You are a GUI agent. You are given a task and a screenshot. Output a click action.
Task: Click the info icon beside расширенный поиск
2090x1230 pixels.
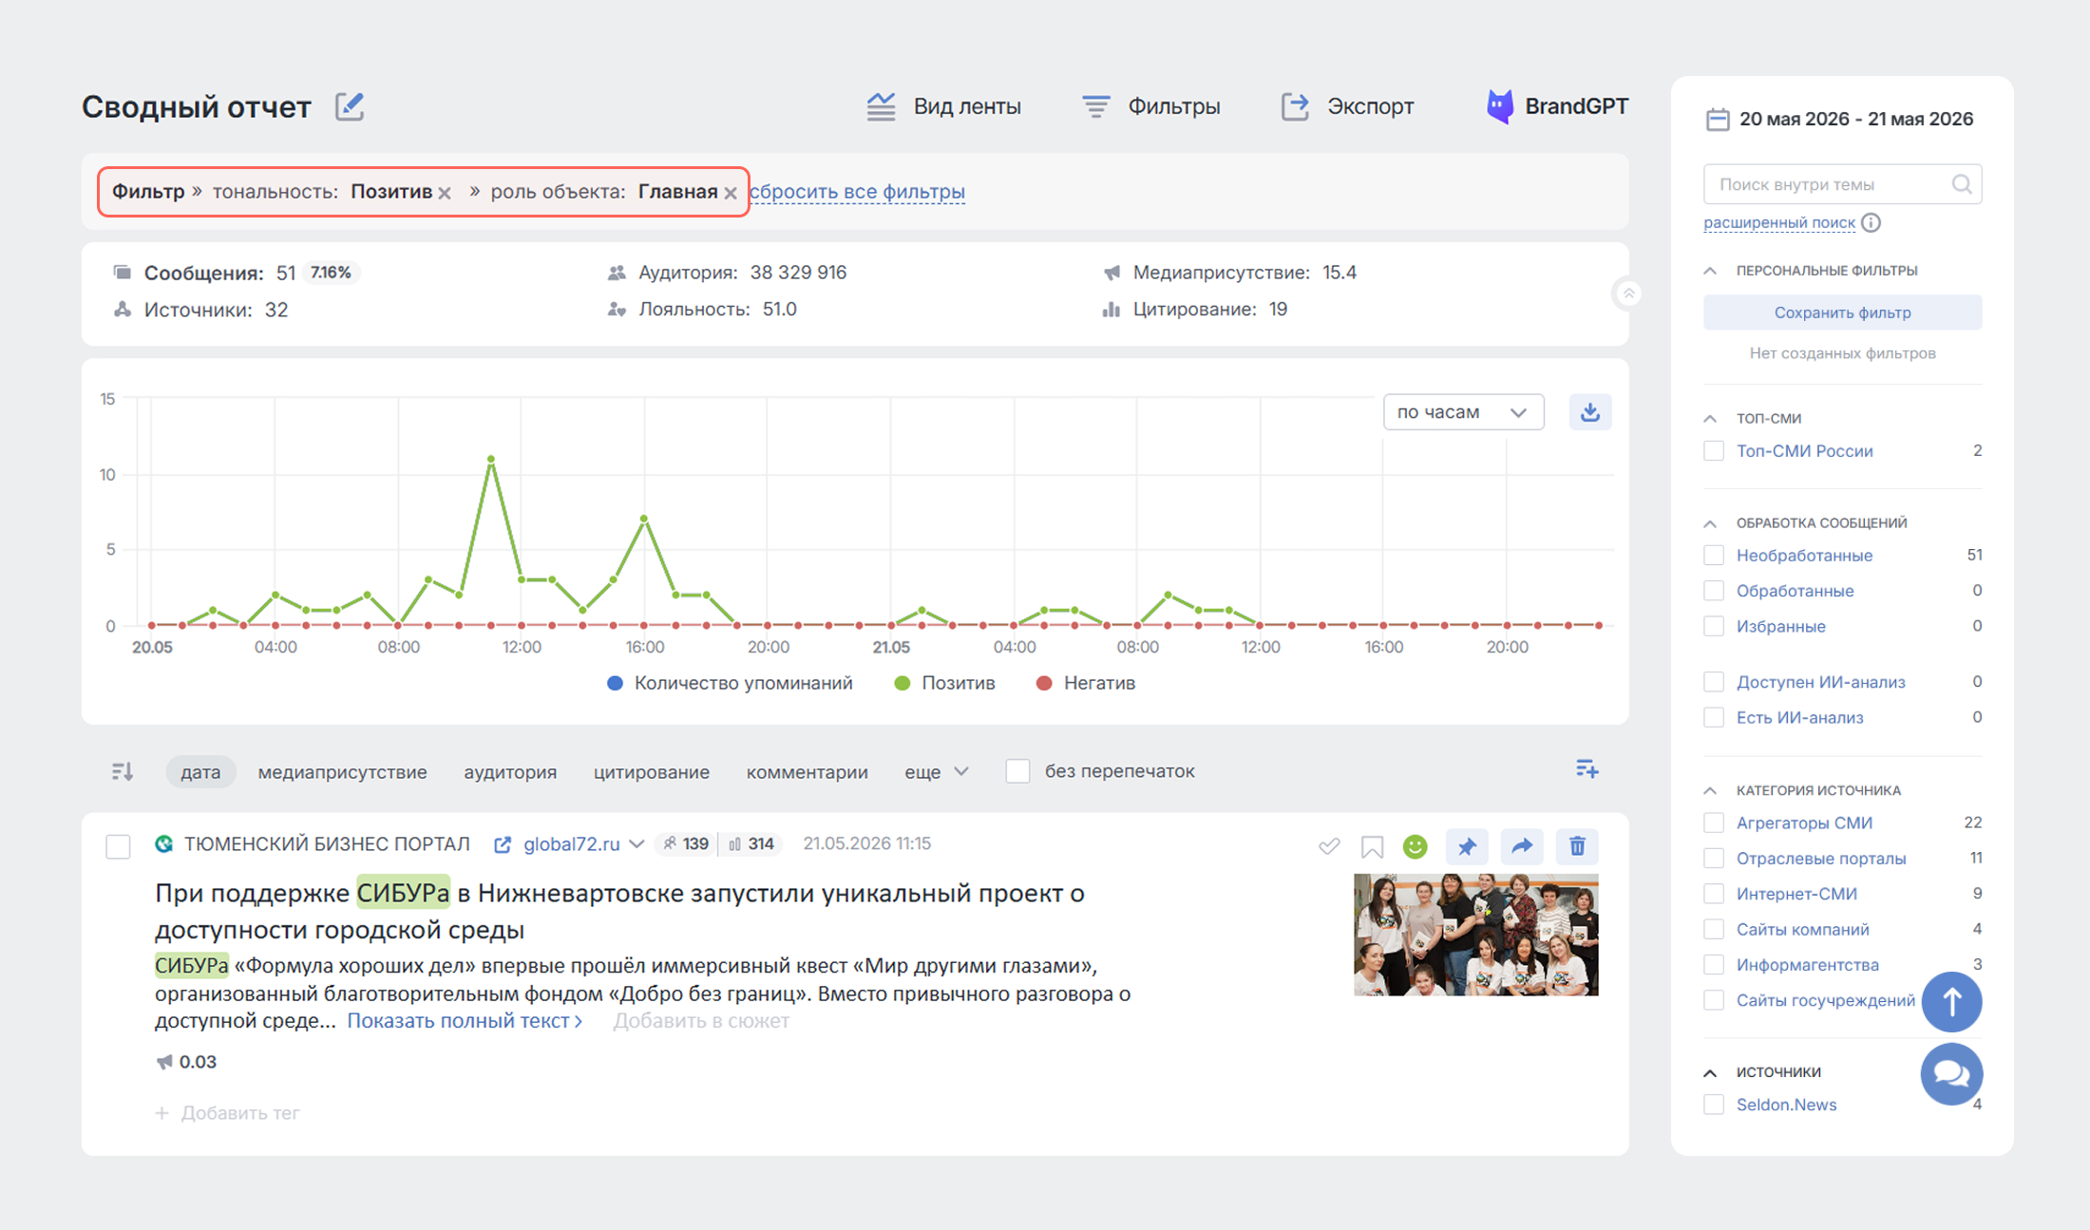pos(1871,222)
